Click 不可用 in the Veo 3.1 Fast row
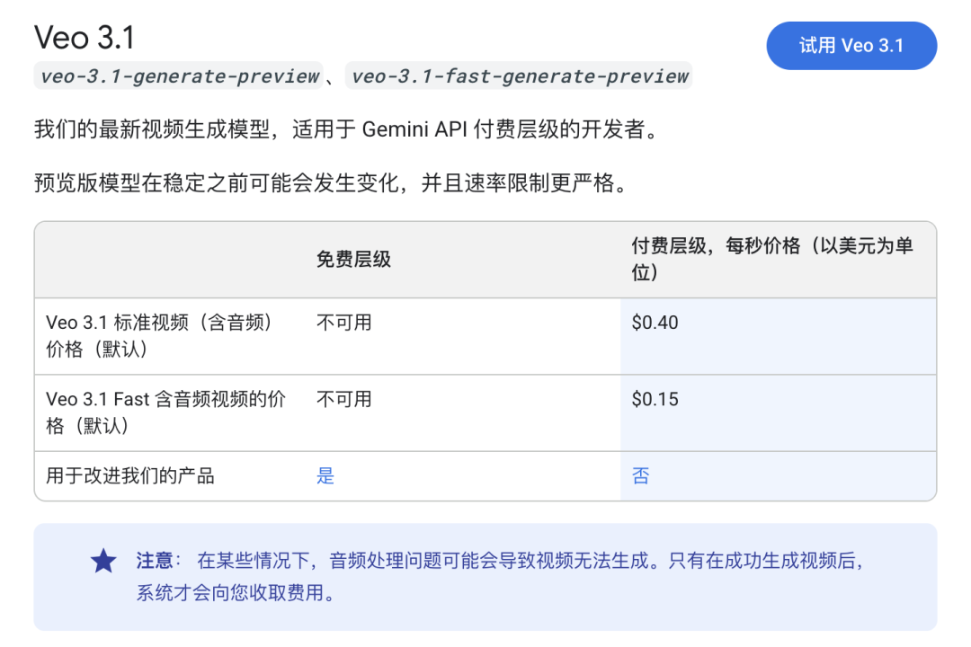971x647 pixels. click(x=343, y=399)
